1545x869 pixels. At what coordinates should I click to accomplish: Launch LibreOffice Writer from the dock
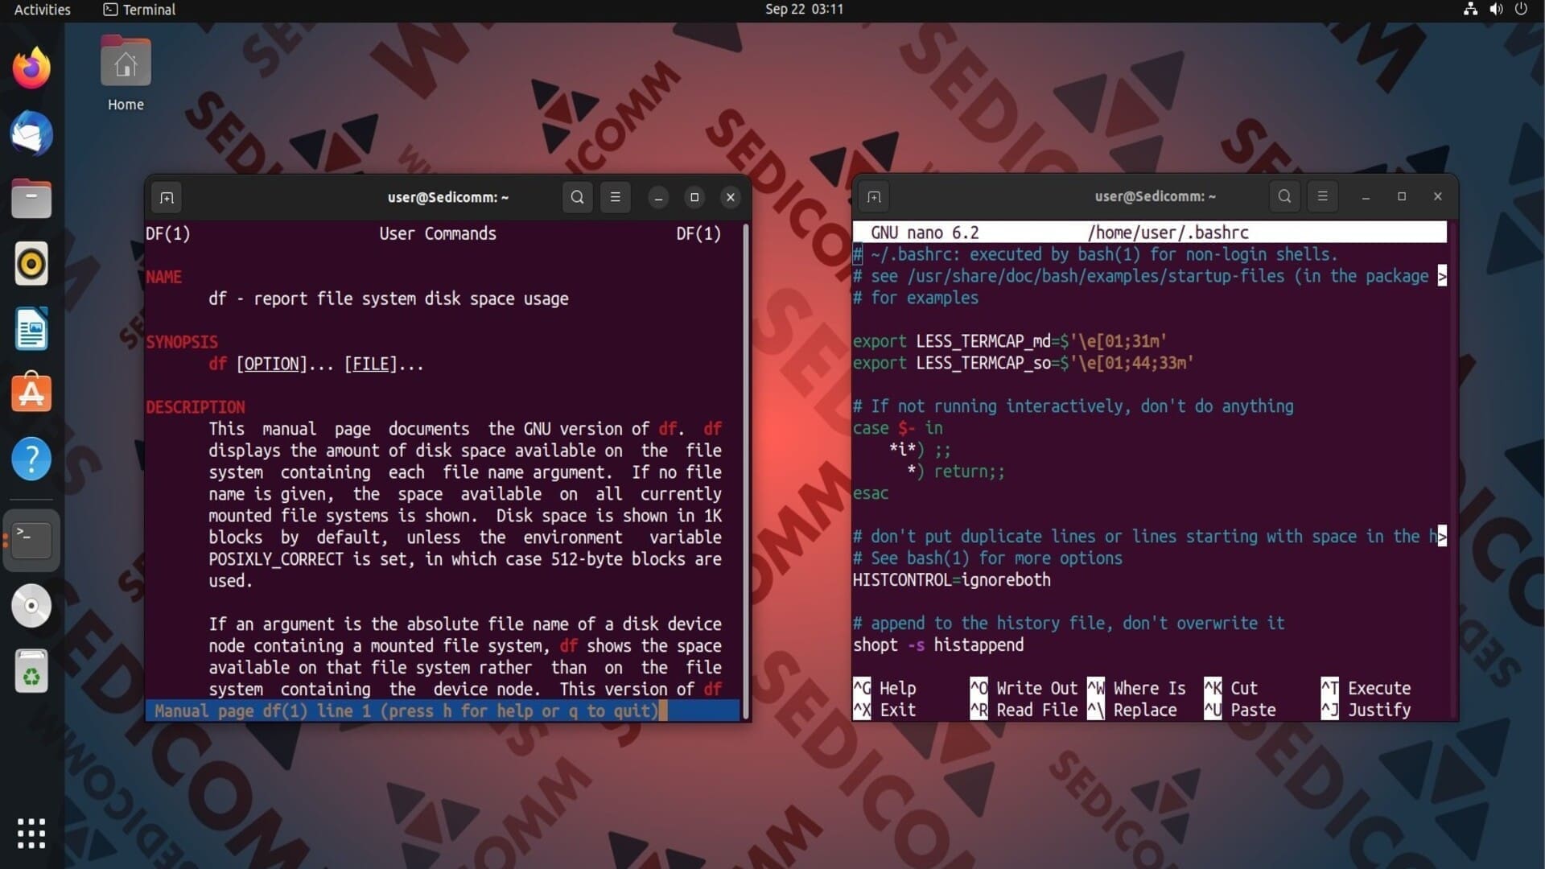(x=31, y=329)
